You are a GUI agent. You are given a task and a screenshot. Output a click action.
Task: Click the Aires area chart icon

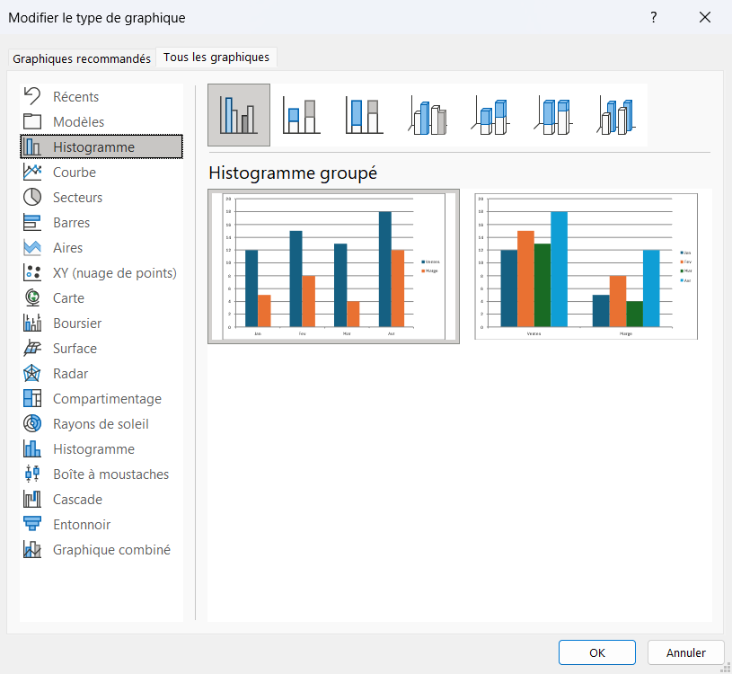point(32,247)
